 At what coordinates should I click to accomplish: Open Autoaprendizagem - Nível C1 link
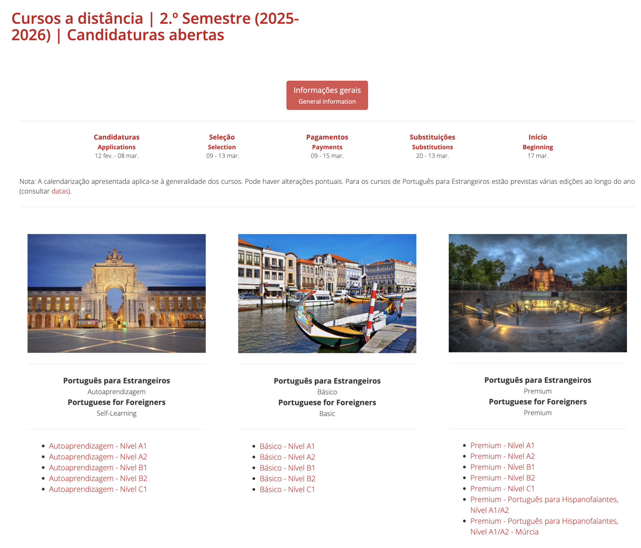(x=98, y=489)
